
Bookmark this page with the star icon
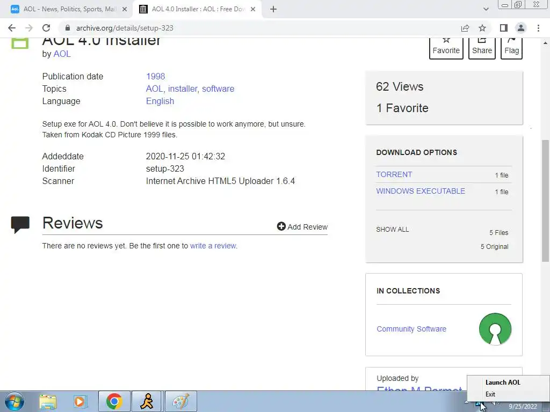point(482,28)
